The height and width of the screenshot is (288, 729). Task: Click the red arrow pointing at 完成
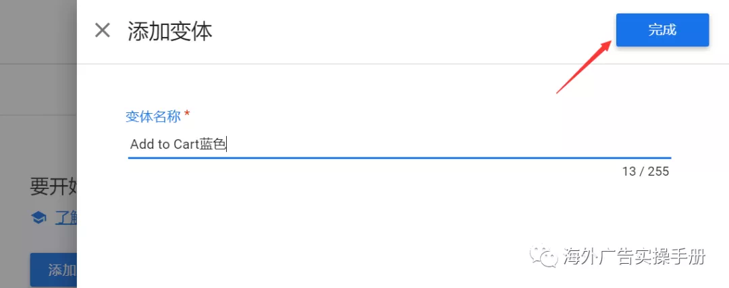(584, 67)
